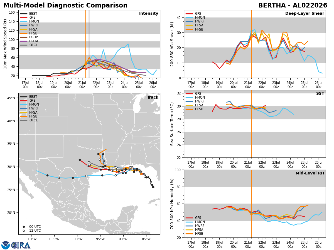The image size is (334, 250).
Task: Click the Intensity panel title
Action: [149, 14]
